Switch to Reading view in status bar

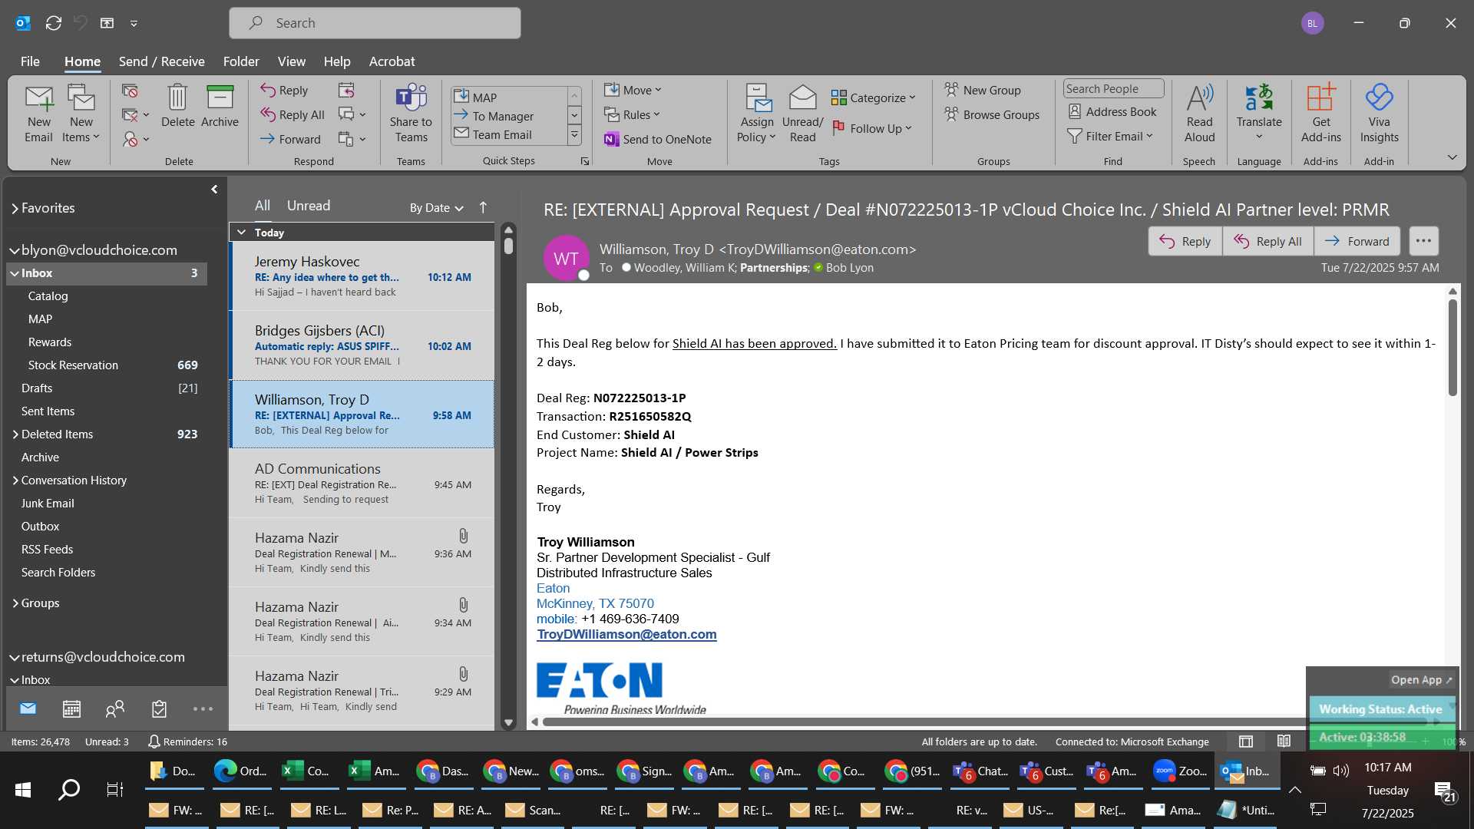coord(1284,741)
